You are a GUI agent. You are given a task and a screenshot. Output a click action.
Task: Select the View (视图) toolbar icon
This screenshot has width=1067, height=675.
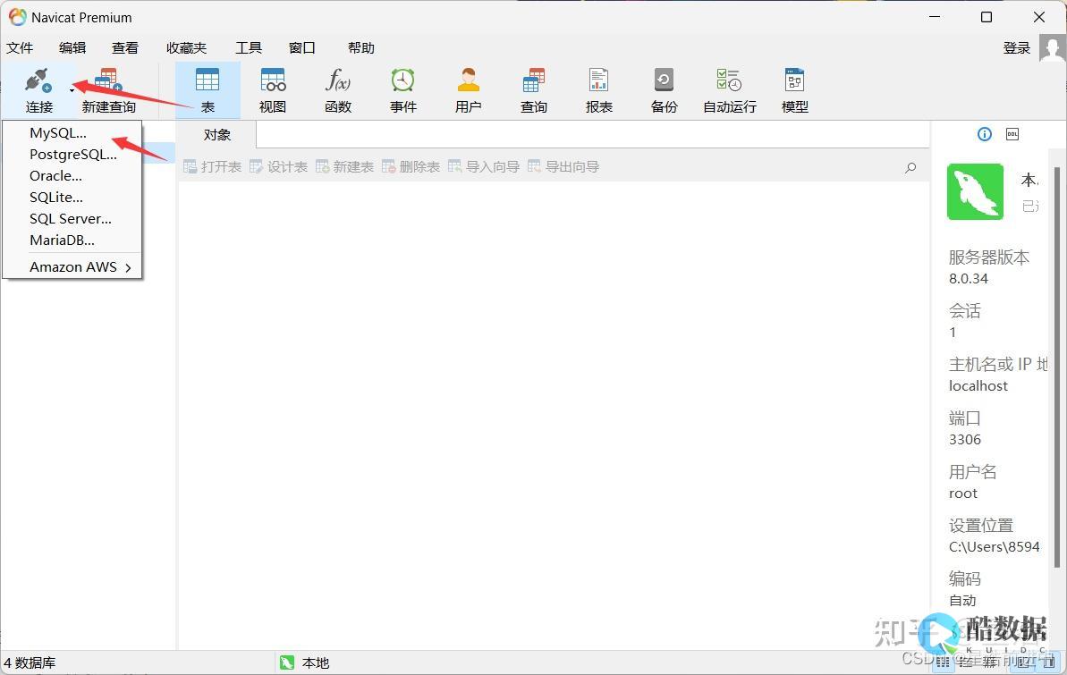pyautogui.click(x=273, y=80)
